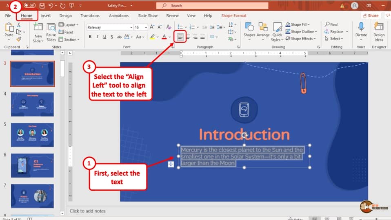Click the account profile icon
Screen dimensions: 391x220
[354, 5]
